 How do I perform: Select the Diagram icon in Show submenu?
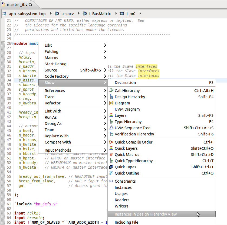tap(111, 103)
